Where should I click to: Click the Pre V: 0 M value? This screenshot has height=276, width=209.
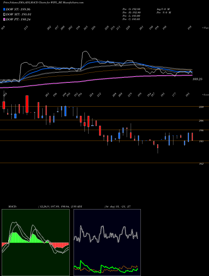tap(163, 13)
